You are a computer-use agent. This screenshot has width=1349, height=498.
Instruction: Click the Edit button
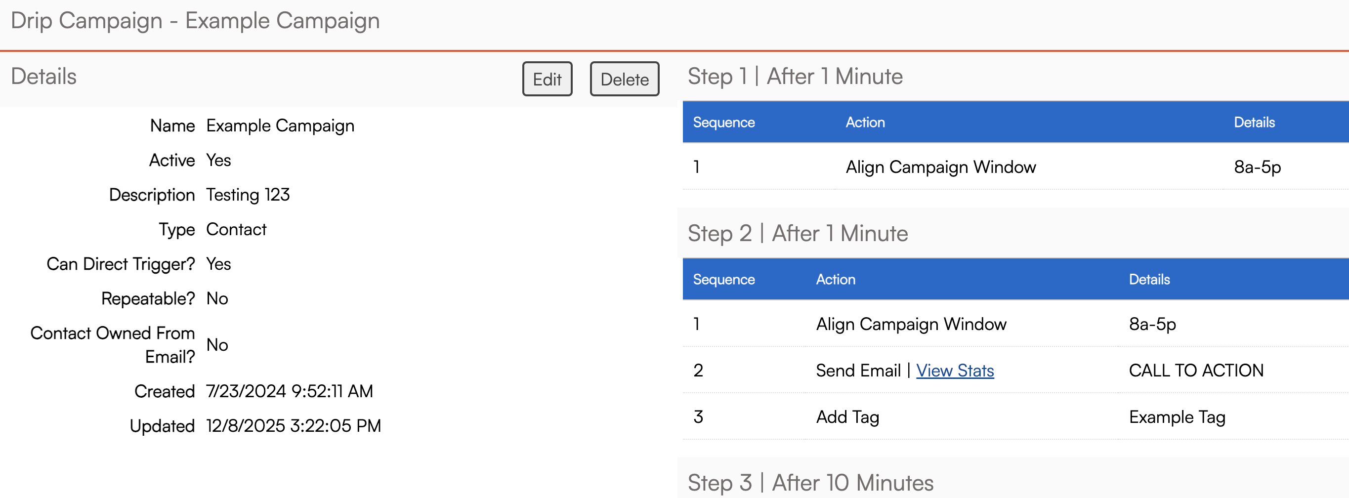coord(547,79)
